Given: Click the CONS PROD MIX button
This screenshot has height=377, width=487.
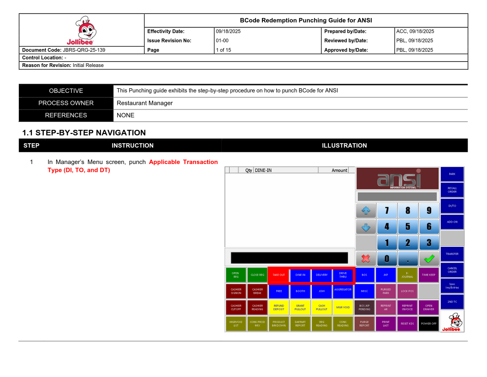Looking at the screenshot, I should [x=257, y=324].
